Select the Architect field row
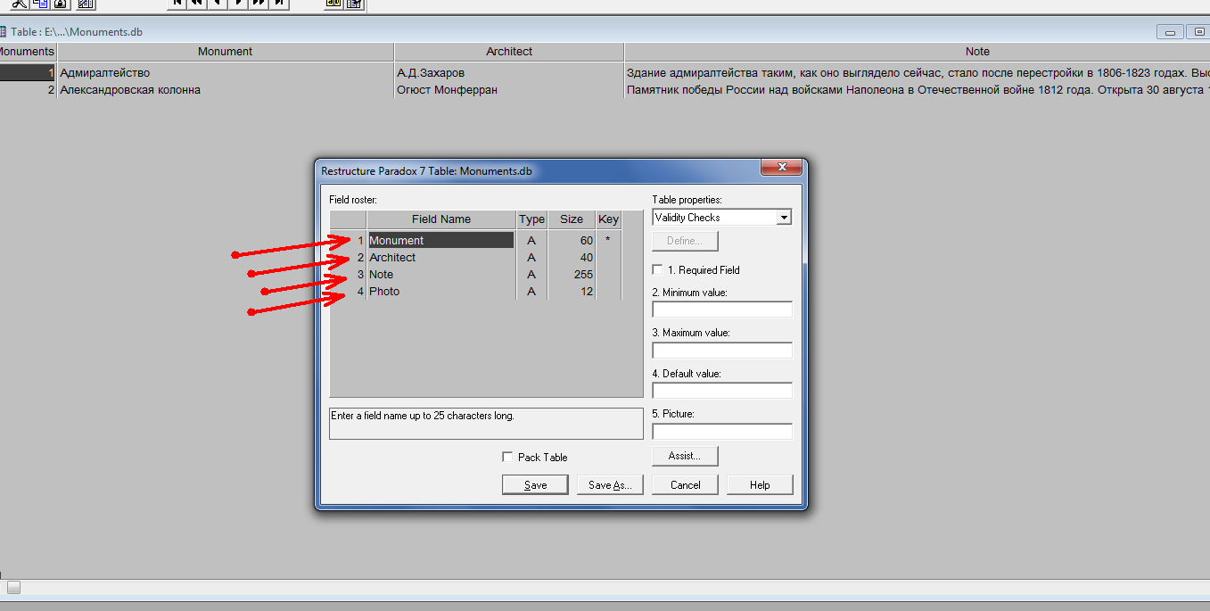 475,257
